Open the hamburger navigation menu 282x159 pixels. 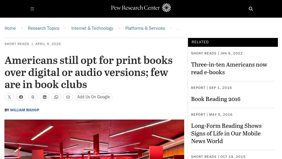pyautogui.click(x=32, y=9)
